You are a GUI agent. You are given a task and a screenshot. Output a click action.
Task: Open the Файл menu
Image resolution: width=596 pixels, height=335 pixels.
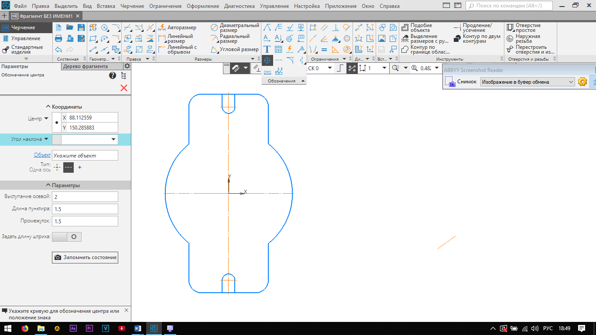[x=20, y=6]
